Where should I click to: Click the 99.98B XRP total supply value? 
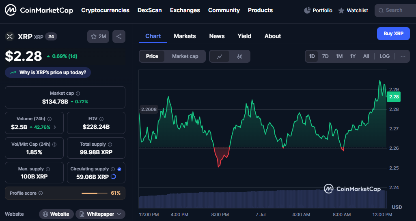pyautogui.click(x=96, y=152)
